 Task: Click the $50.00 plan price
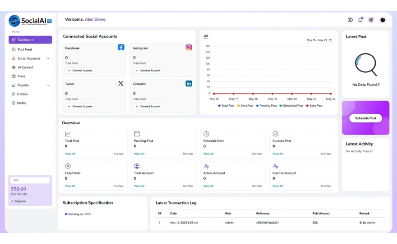click(x=18, y=189)
